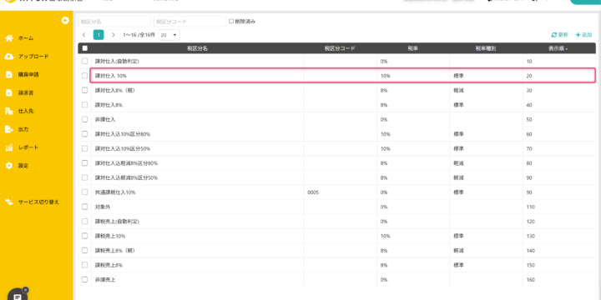Open the アップロード cloud upload icon

(x=9, y=57)
